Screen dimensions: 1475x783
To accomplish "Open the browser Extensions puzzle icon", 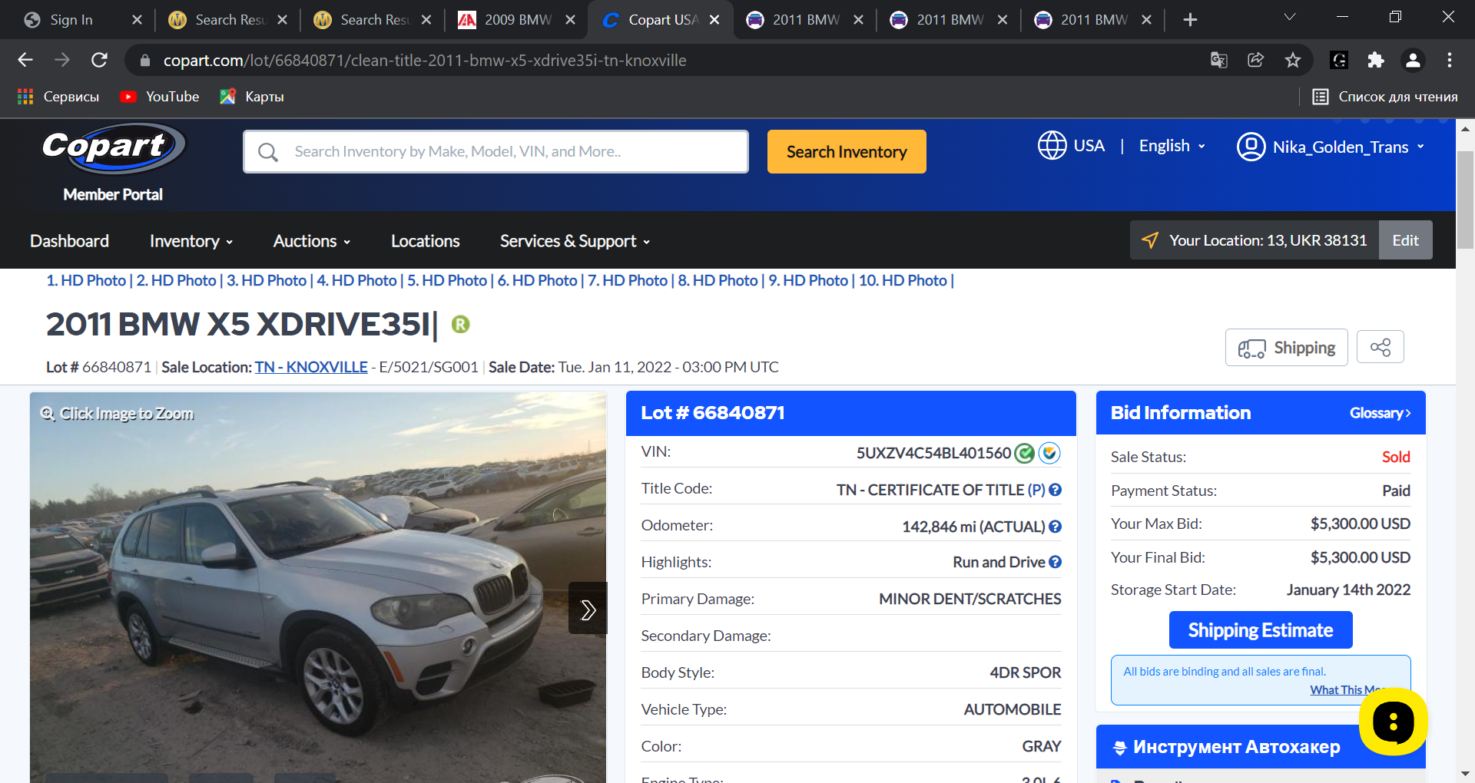I will point(1376,60).
